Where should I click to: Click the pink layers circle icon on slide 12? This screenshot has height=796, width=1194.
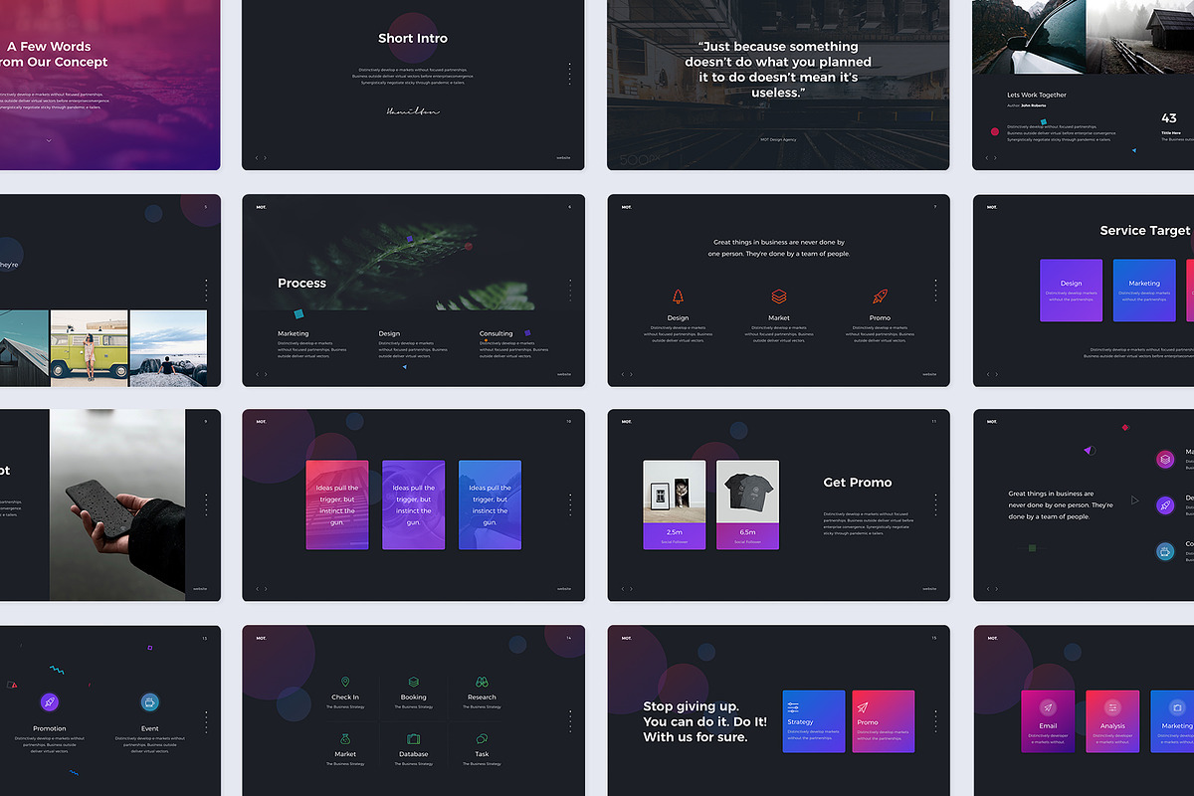pos(1165,459)
